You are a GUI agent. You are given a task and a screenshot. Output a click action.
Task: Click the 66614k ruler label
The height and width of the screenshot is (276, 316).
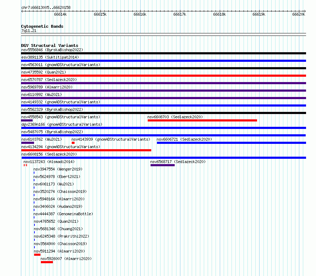click(x=60, y=14)
